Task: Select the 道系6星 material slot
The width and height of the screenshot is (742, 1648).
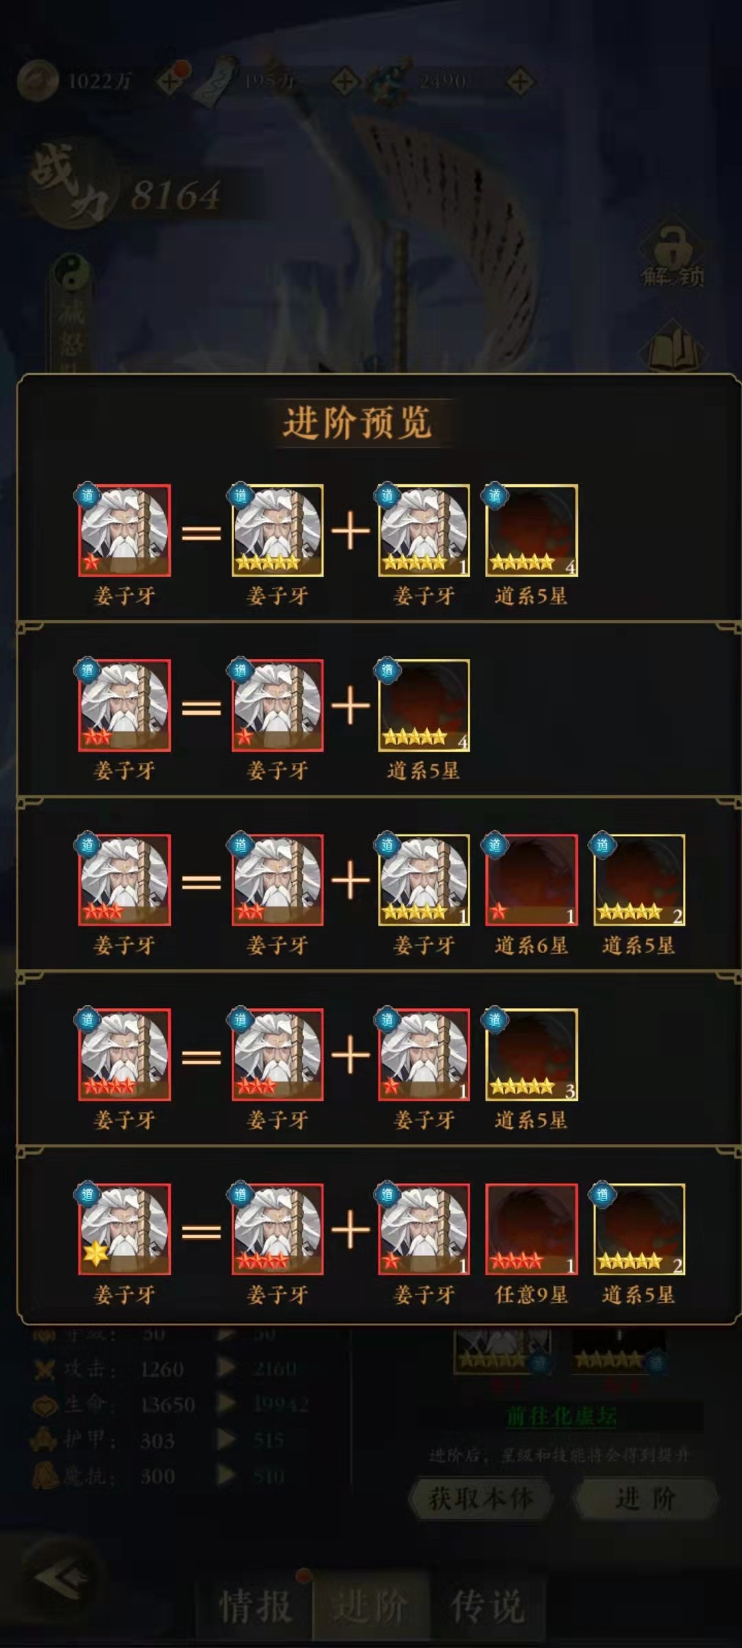Action: pos(531,880)
